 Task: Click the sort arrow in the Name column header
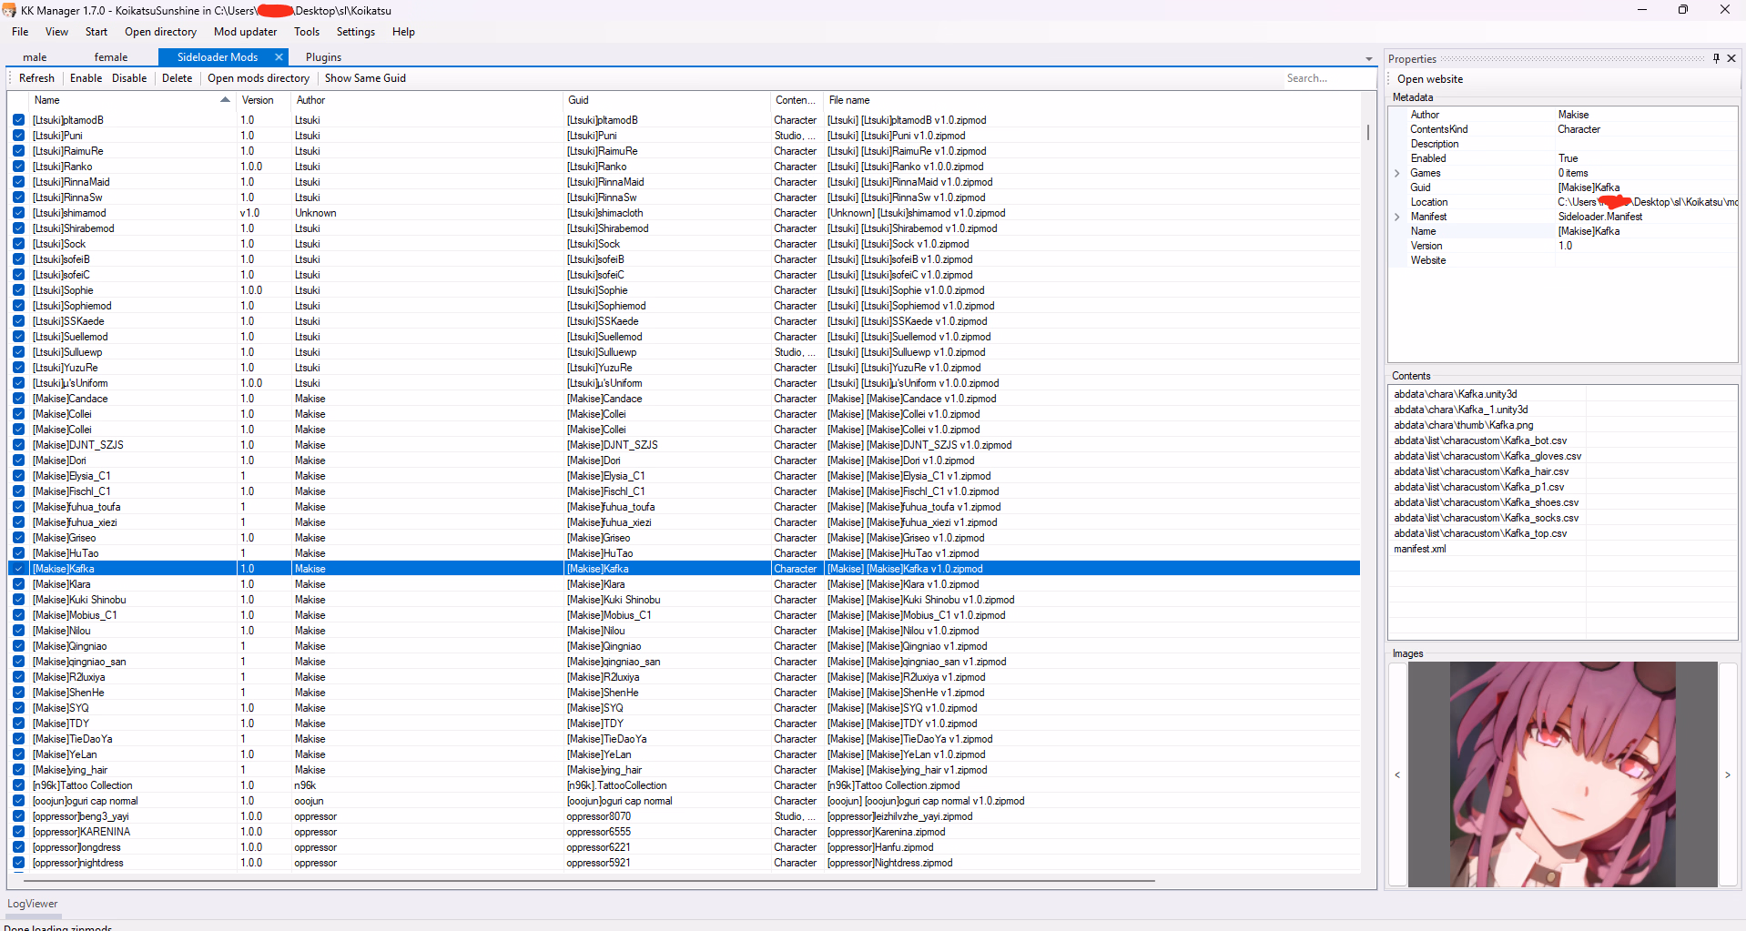225,100
